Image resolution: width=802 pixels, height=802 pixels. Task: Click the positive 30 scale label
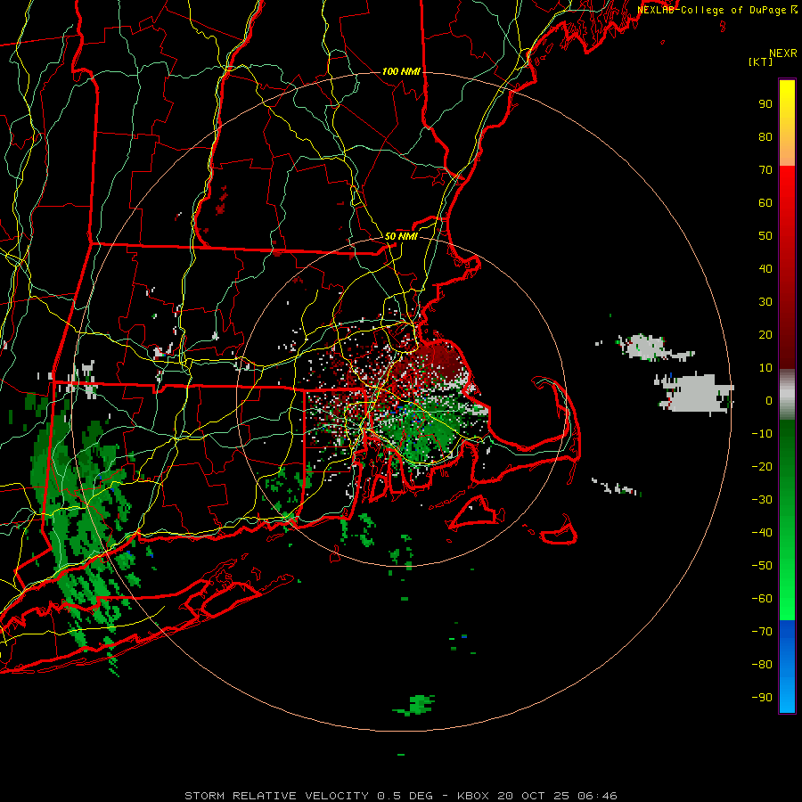click(765, 302)
